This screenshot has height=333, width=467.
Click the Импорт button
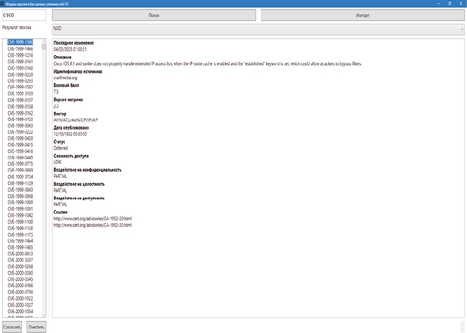(363, 15)
